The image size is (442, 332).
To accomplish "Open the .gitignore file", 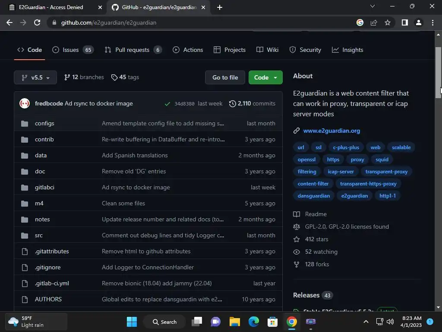I will point(47,267).
